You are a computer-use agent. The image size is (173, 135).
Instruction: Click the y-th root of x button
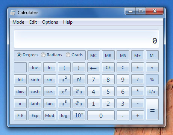79,91
